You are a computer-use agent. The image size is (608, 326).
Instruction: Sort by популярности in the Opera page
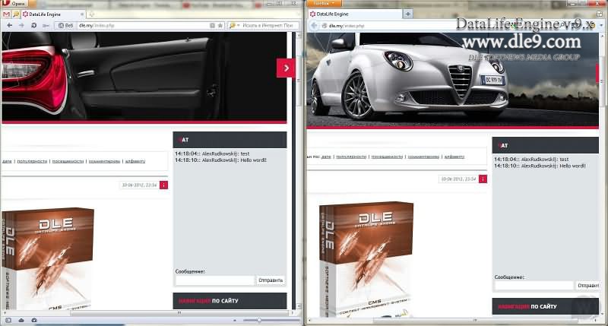(32, 161)
